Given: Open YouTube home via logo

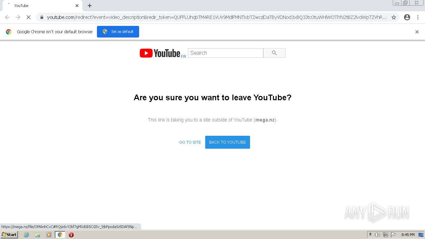Looking at the screenshot, I should [x=160, y=53].
